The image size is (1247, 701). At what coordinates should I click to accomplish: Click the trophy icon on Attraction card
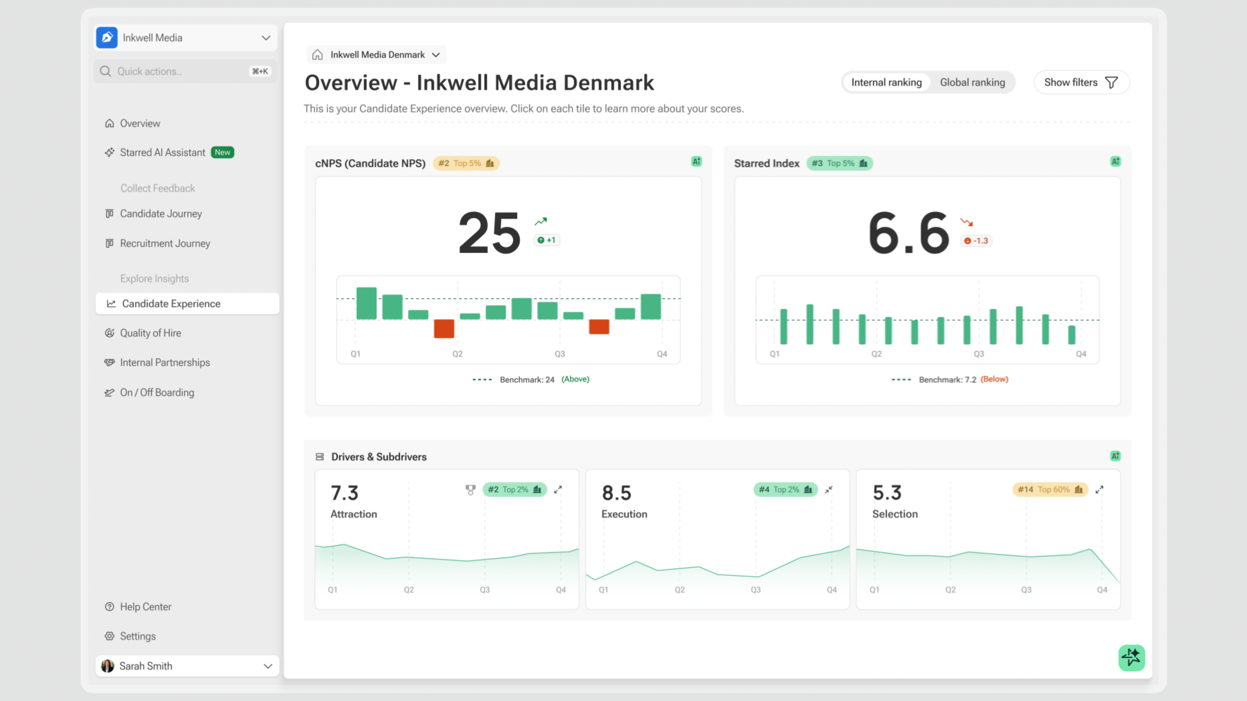pyautogui.click(x=470, y=490)
